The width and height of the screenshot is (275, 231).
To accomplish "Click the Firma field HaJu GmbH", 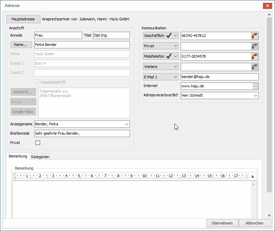I will 82,54.
